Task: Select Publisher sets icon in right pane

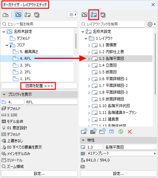Action: [x=103, y=15]
